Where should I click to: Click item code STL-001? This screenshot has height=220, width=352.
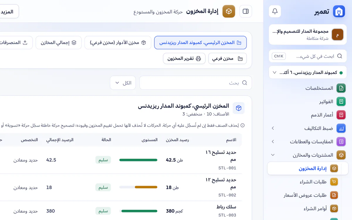[x=227, y=168]
